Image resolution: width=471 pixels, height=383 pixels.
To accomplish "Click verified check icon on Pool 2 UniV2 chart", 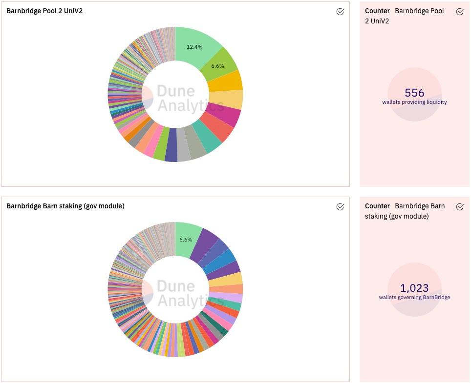I will 340,12.
